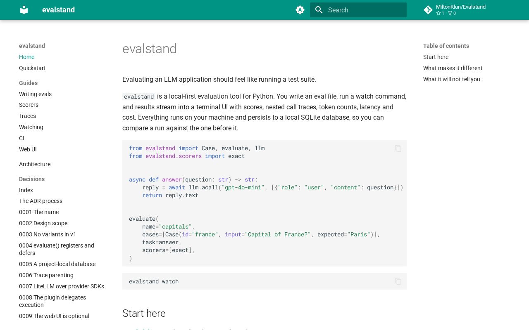Open the CI guide
The height and width of the screenshot is (330, 529).
(21, 138)
